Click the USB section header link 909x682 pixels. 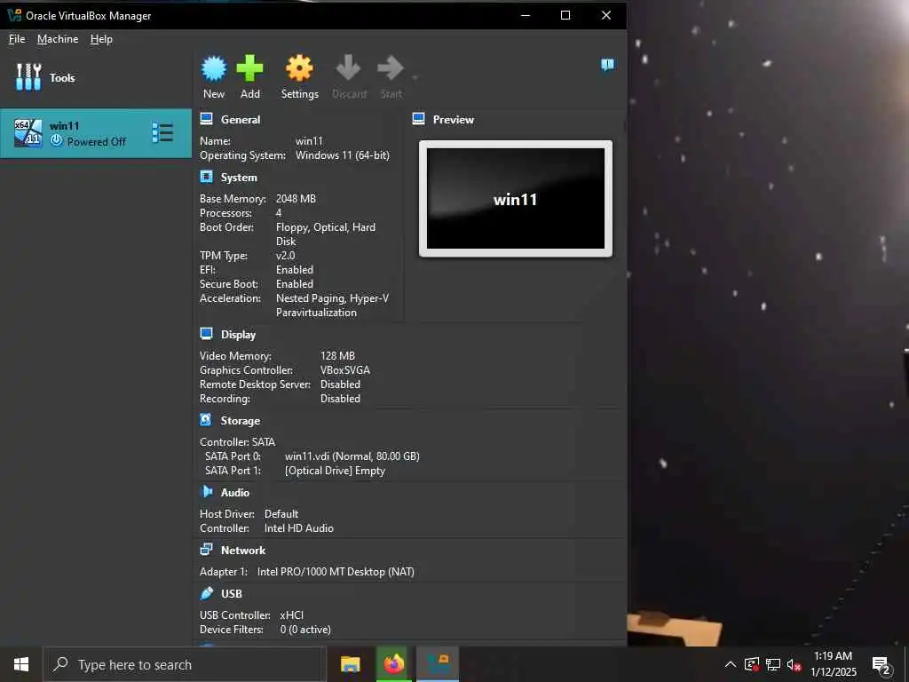[232, 594]
